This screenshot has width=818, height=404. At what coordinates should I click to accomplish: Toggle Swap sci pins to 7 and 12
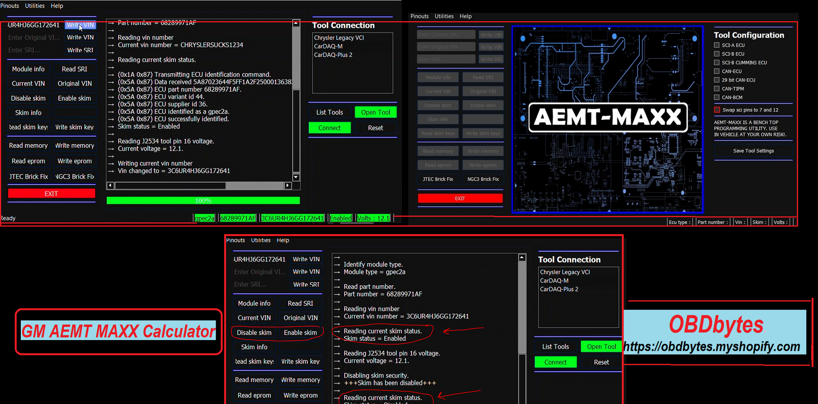pyautogui.click(x=717, y=110)
